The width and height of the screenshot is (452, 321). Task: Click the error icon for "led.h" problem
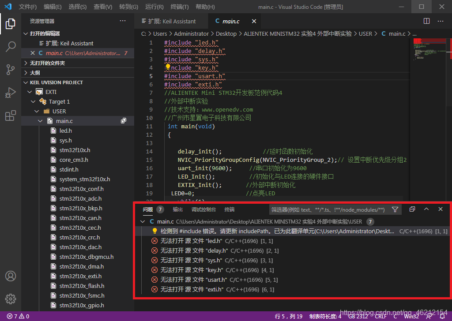tap(154, 241)
